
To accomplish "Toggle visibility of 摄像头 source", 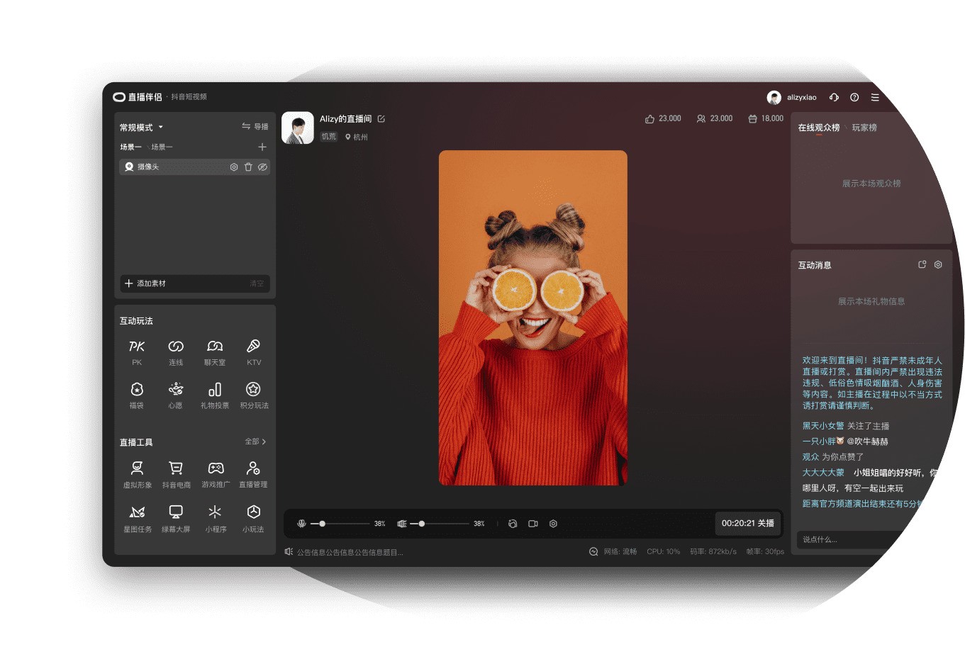I will click(262, 167).
